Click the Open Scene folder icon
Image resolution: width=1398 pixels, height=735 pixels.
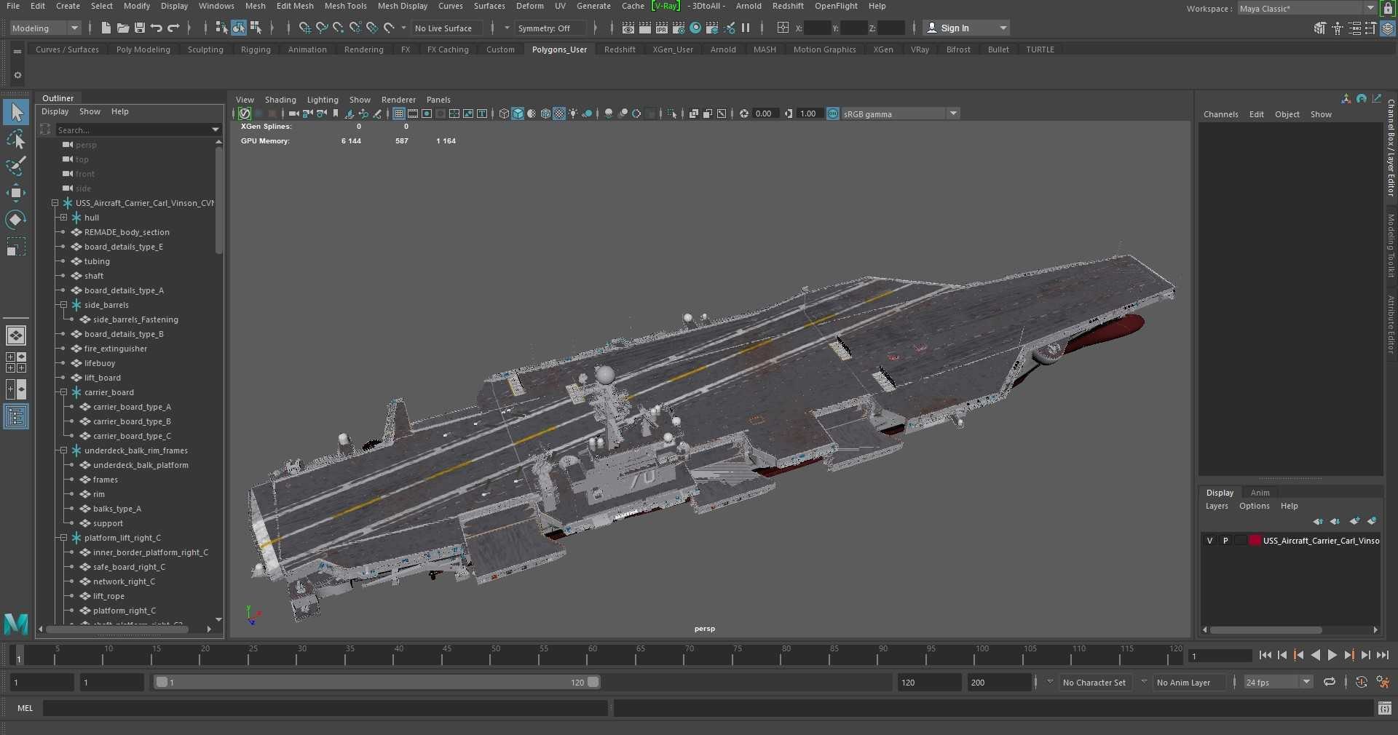[123, 28]
